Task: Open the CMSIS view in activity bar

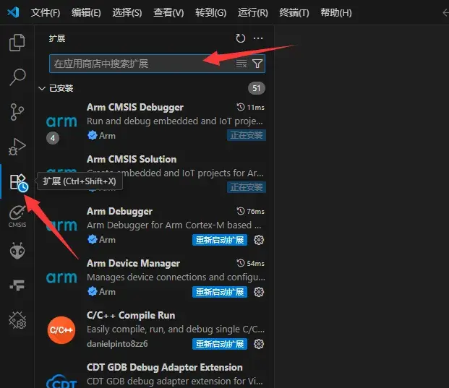Action: click(x=17, y=216)
